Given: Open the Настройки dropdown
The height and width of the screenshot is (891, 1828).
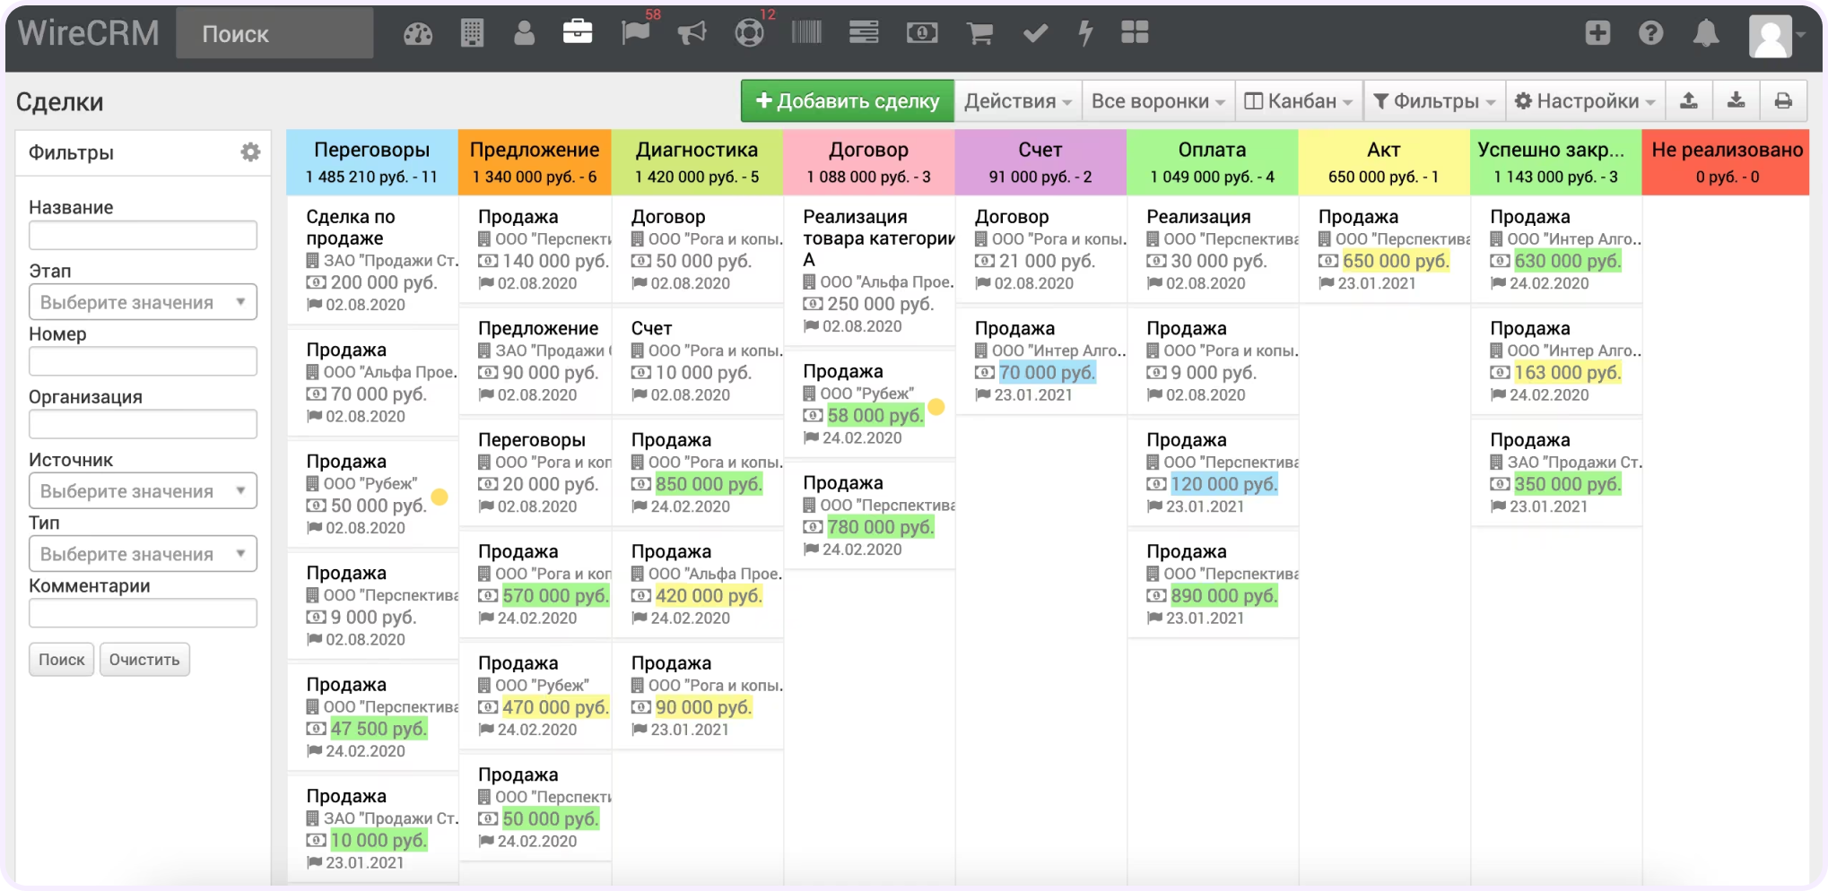Looking at the screenshot, I should (x=1585, y=100).
